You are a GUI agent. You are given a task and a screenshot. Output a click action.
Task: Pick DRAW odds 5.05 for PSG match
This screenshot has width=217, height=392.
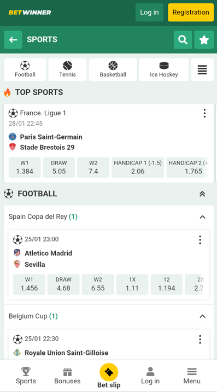click(x=58, y=167)
